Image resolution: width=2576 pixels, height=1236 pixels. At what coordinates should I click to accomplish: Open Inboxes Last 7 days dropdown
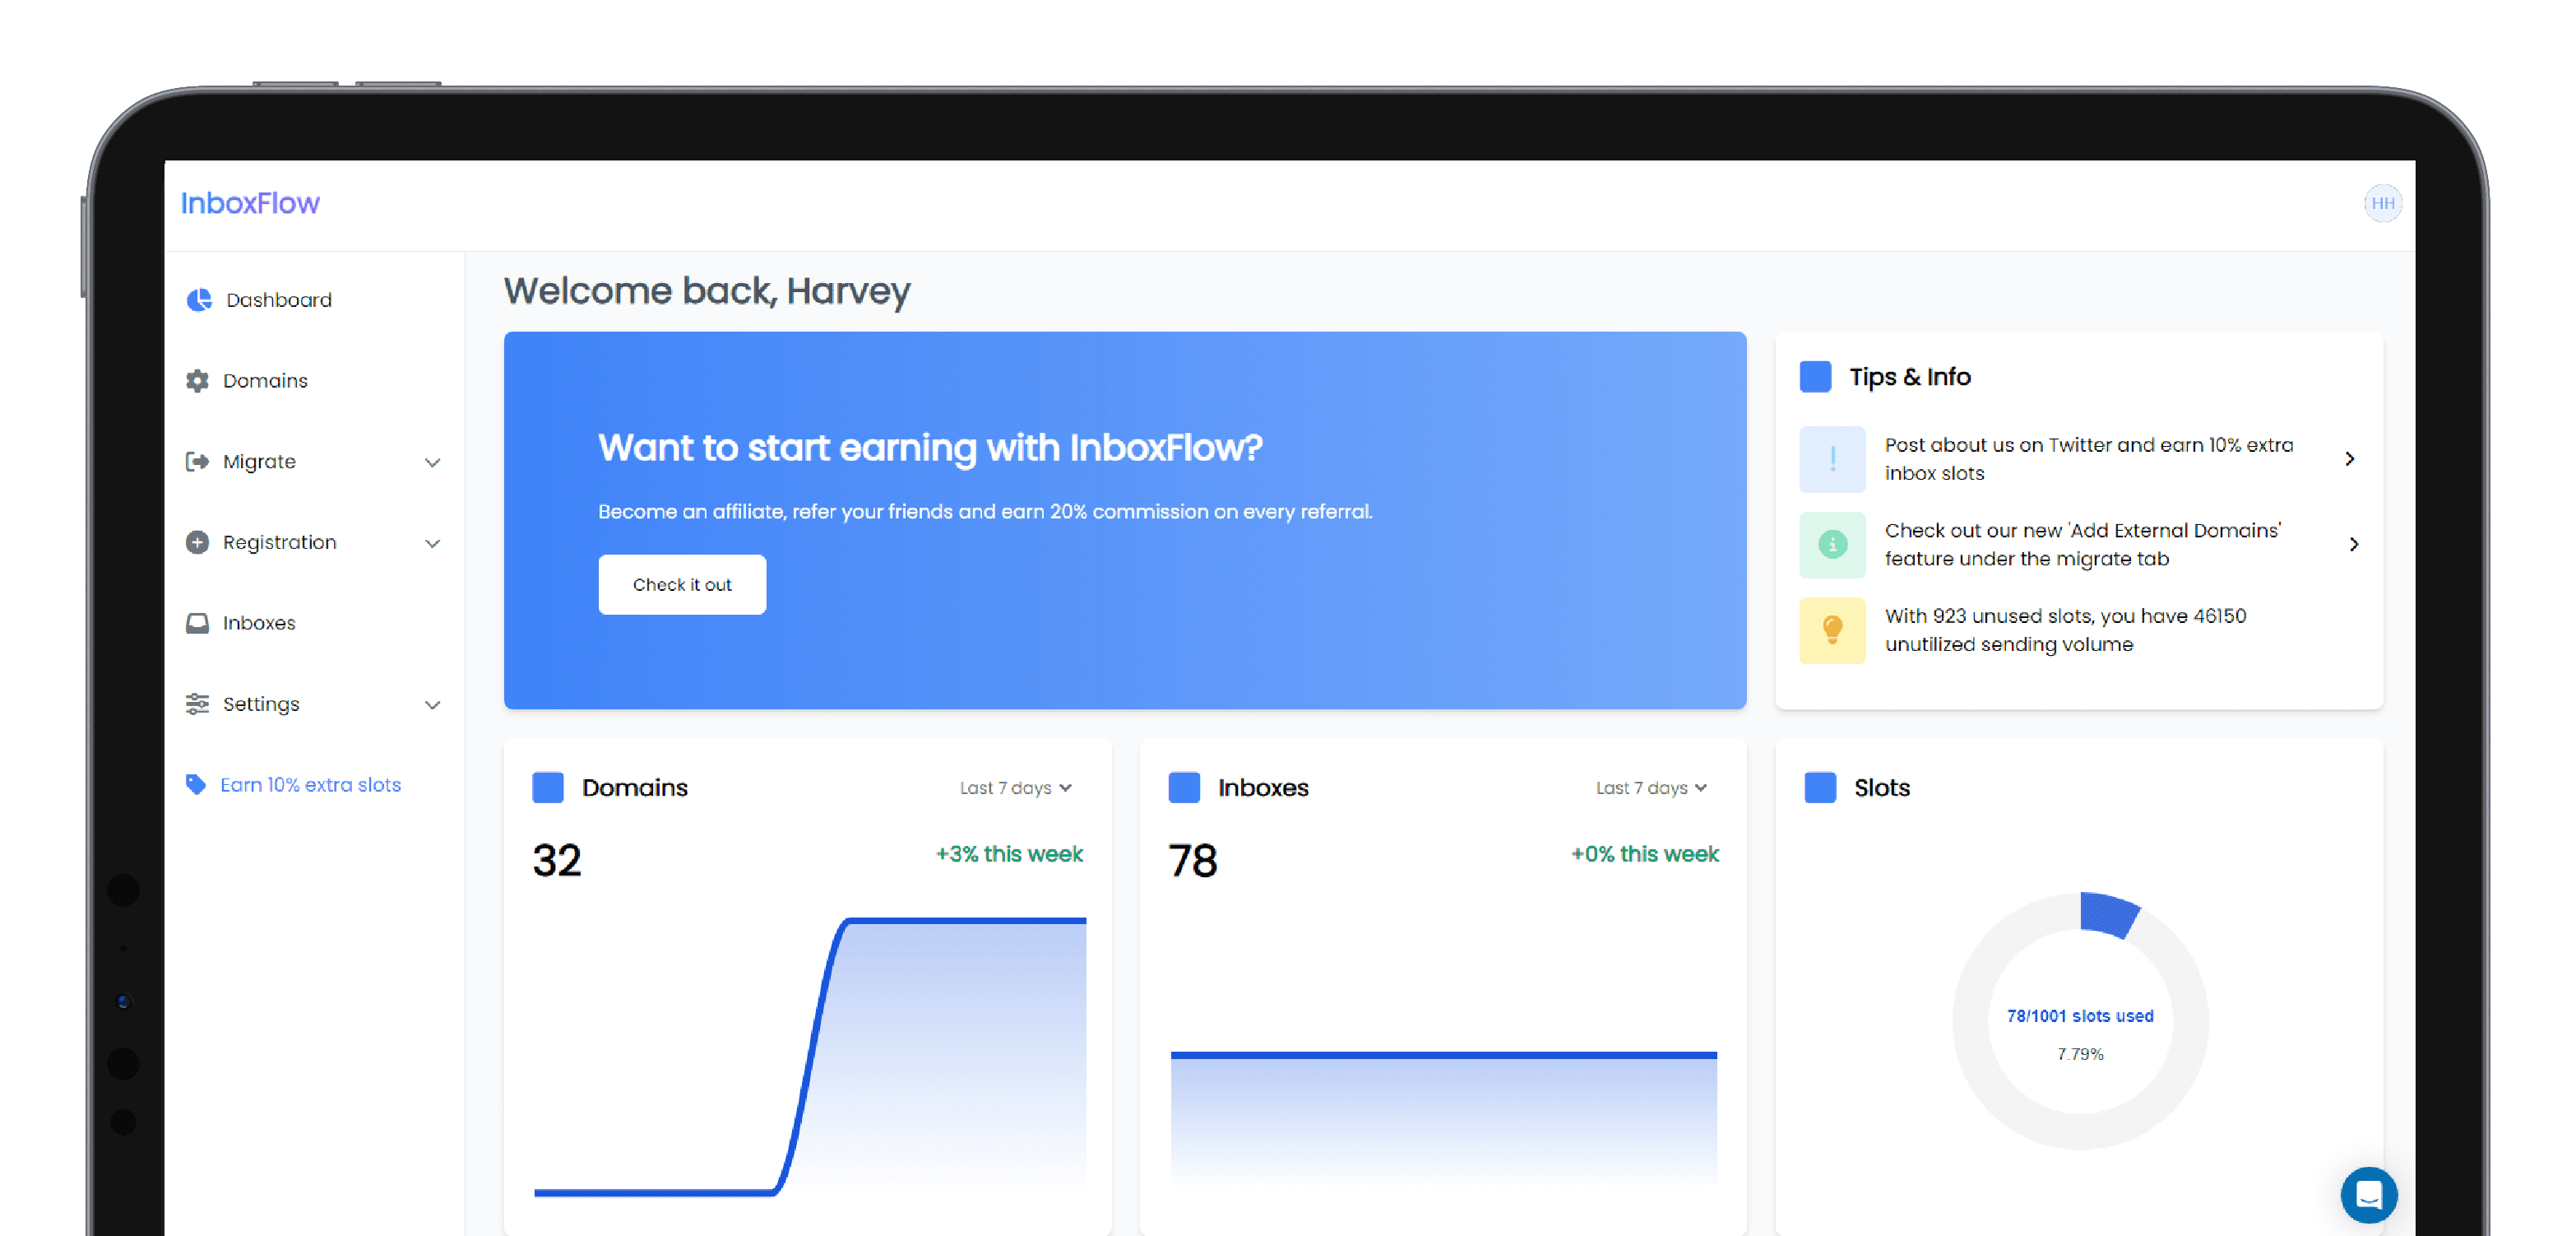[1651, 788]
